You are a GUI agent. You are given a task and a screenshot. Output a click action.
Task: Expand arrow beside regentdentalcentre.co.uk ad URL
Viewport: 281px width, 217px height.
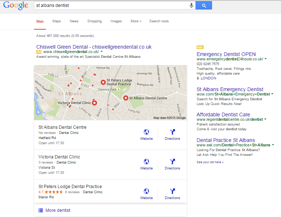coord(265,119)
